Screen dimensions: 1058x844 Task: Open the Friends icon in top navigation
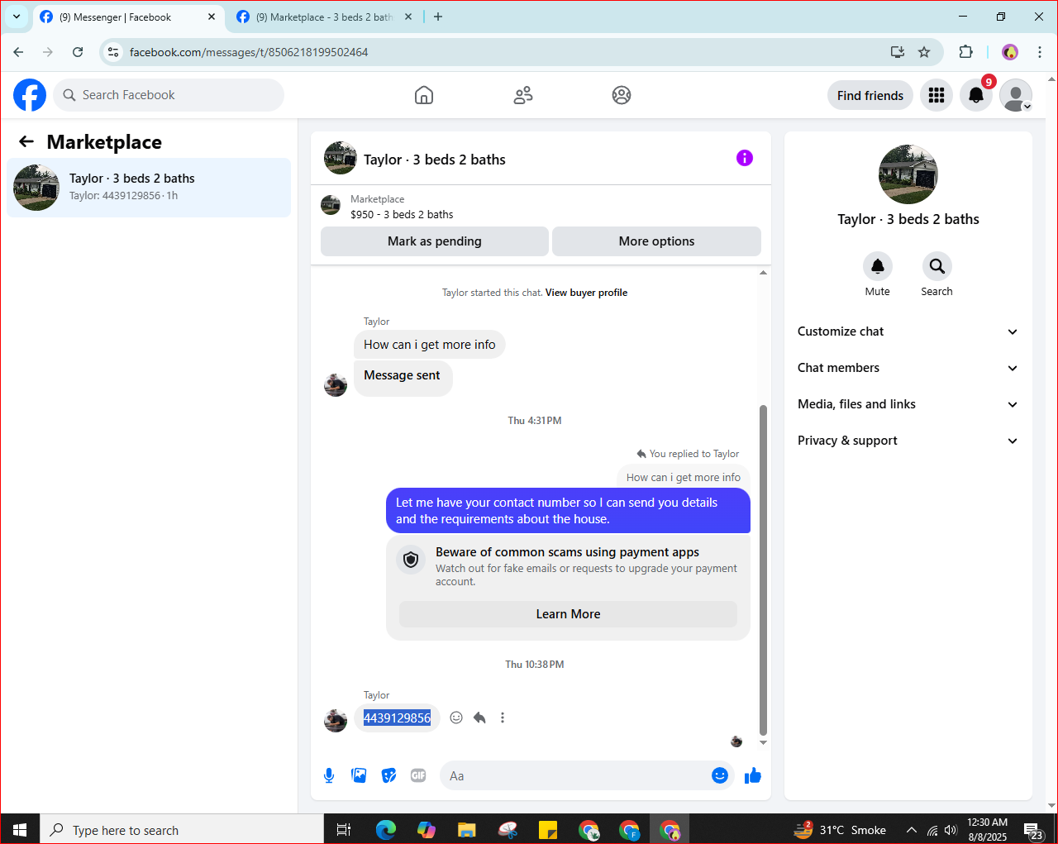pos(523,95)
